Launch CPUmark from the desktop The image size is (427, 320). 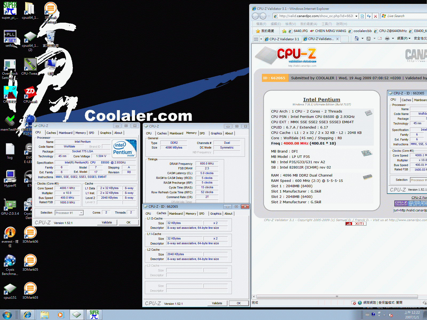click(x=30, y=95)
